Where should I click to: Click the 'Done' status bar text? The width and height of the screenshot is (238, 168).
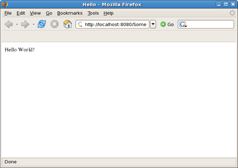(10, 162)
